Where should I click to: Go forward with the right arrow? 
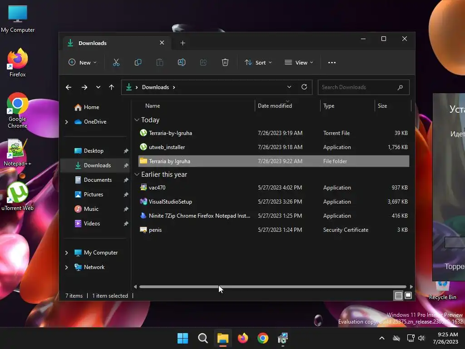84,87
